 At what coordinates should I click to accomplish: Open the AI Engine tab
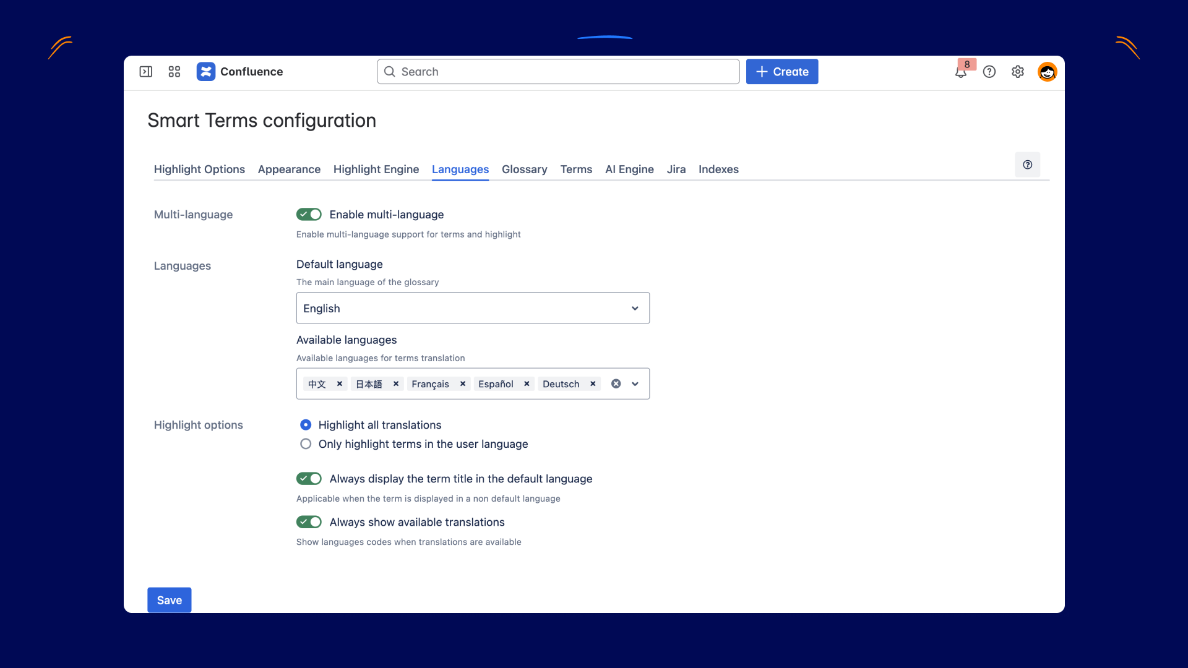click(x=629, y=169)
